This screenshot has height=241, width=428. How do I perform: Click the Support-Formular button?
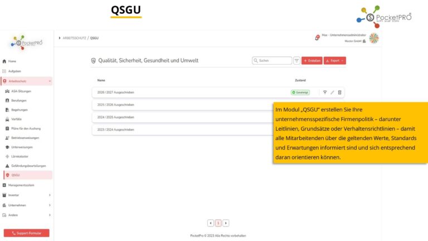pos(27,233)
